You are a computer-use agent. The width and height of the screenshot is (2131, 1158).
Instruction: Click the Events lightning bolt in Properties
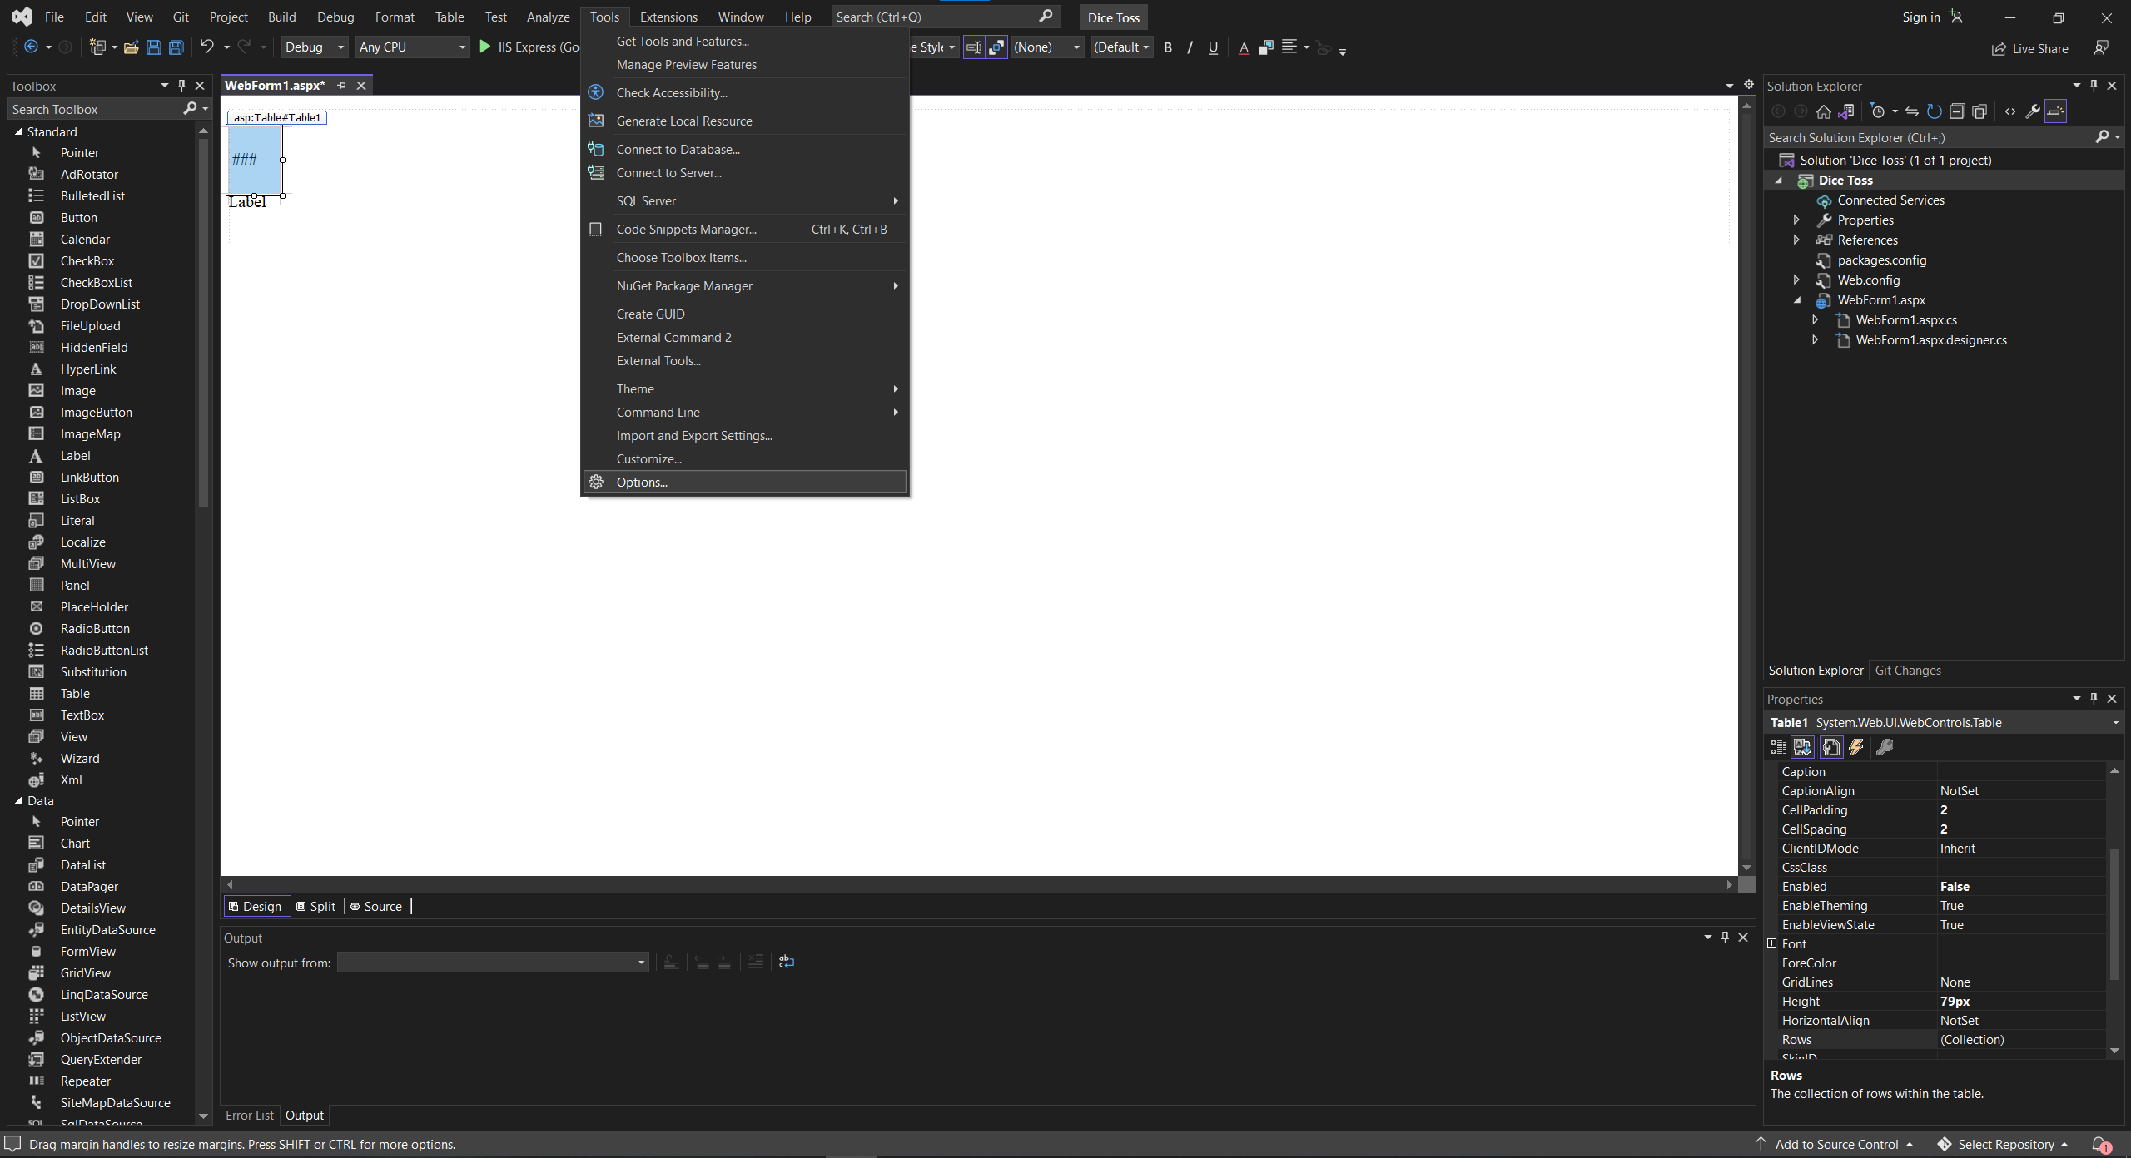(1856, 747)
